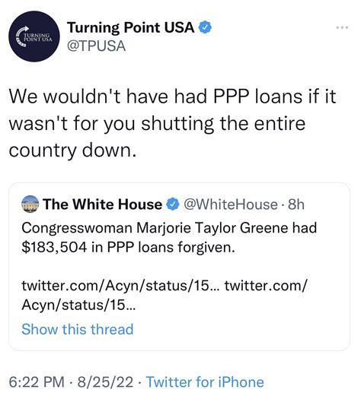Click the $183,504 PPP loans line in the quoted tweet

(128, 248)
